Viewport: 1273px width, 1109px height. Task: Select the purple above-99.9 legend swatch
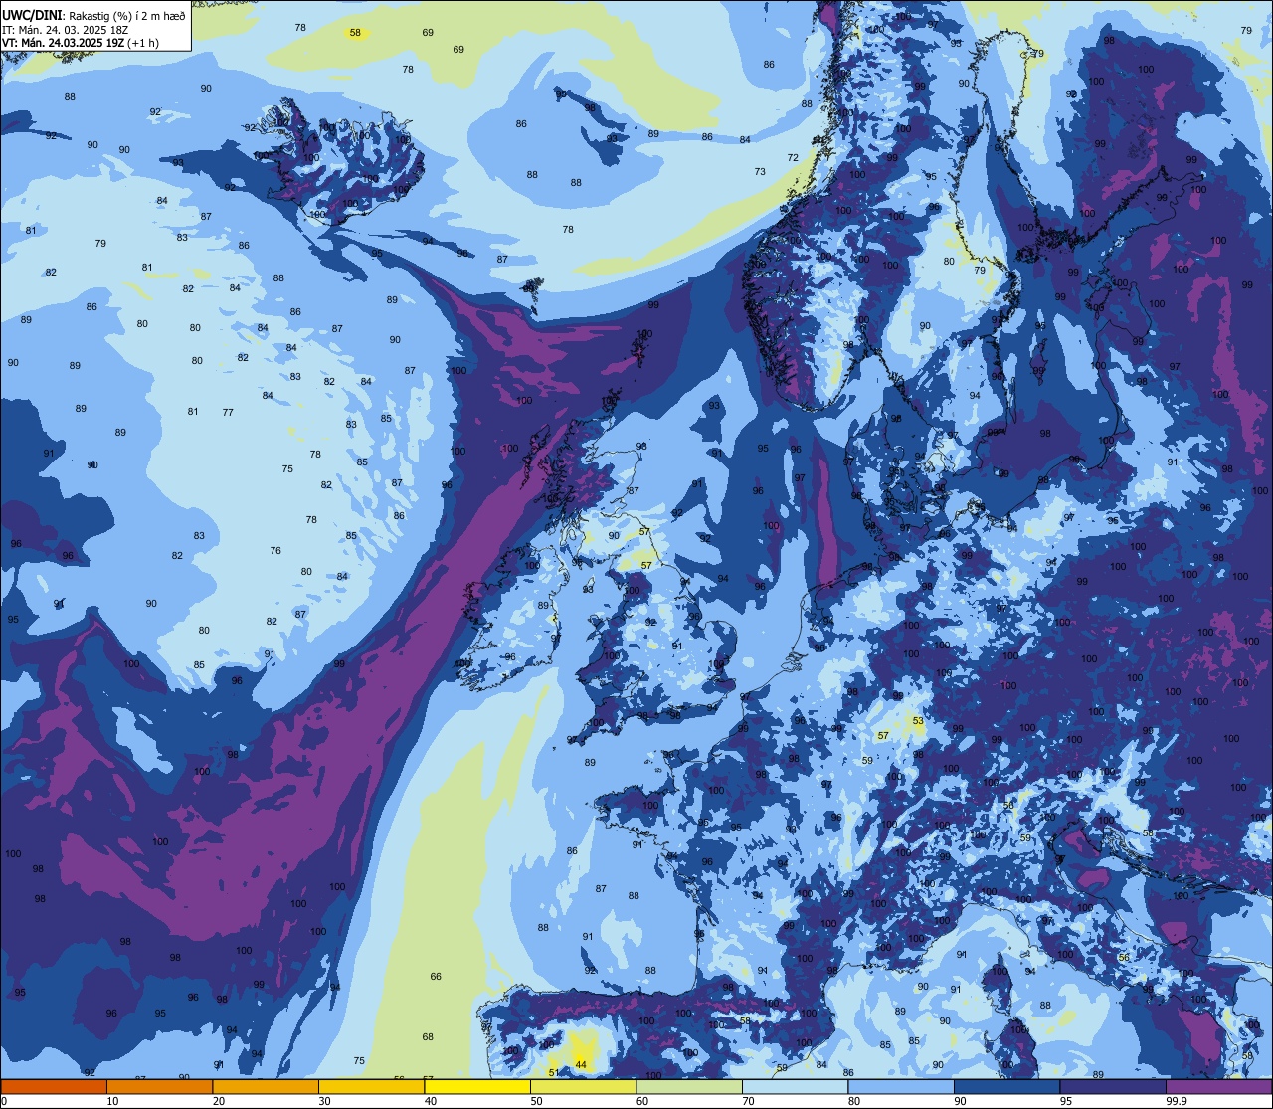click(x=1218, y=1086)
